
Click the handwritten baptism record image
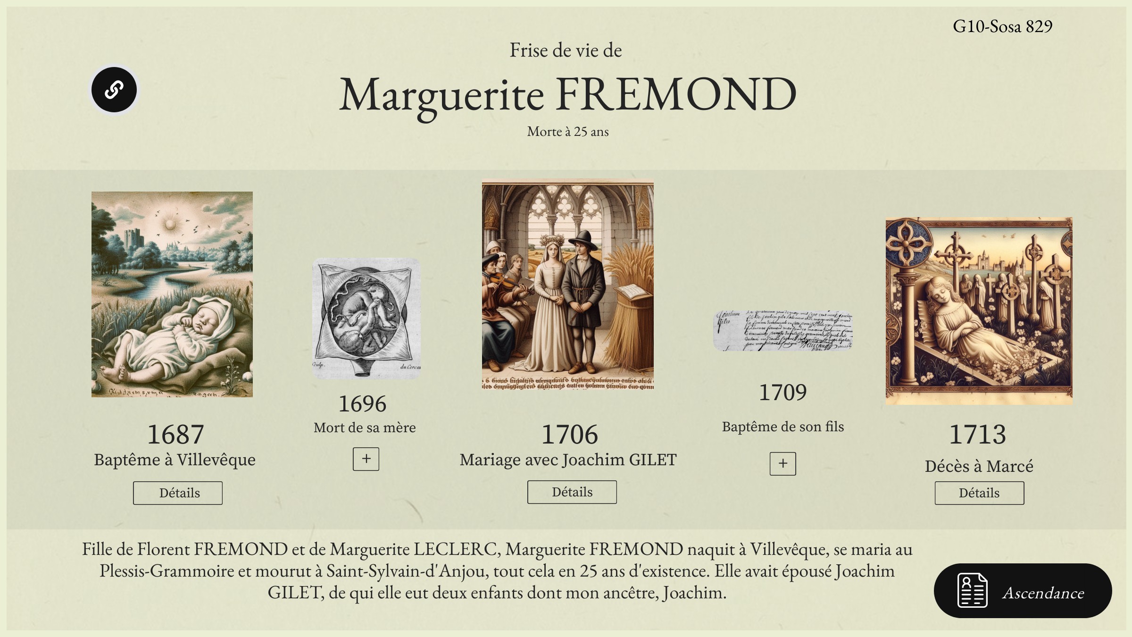tap(783, 331)
